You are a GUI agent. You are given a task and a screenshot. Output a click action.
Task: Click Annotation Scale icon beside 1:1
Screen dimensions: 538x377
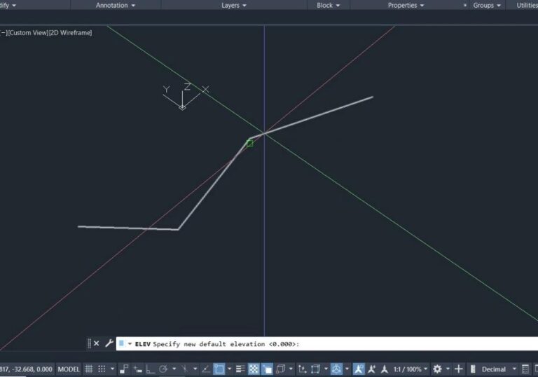pyautogui.click(x=385, y=369)
